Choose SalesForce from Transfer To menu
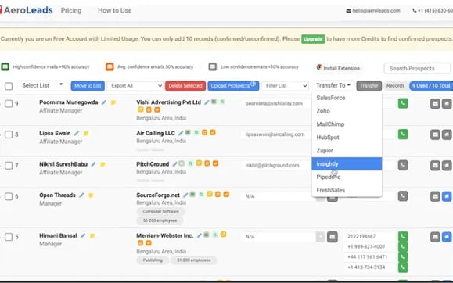 pyautogui.click(x=347, y=98)
